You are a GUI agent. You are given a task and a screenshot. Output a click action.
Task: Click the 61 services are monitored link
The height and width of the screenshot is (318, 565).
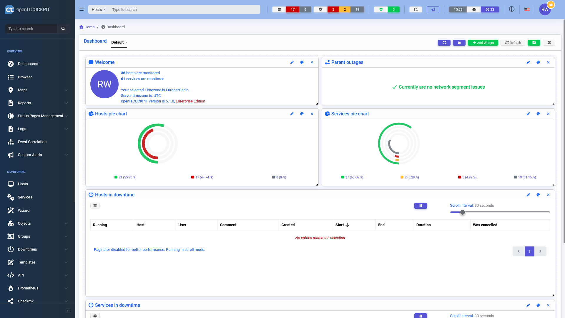pyautogui.click(x=143, y=79)
